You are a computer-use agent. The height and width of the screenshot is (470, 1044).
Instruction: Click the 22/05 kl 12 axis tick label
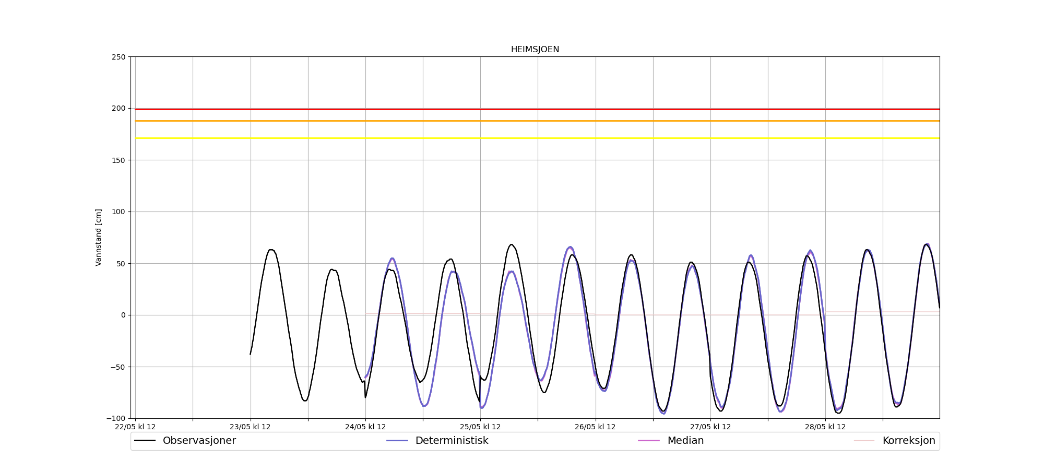[135, 427]
